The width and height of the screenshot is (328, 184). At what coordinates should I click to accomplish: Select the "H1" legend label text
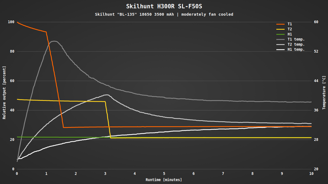(290, 34)
